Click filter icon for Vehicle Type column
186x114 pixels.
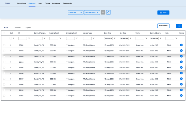coord(93,38)
